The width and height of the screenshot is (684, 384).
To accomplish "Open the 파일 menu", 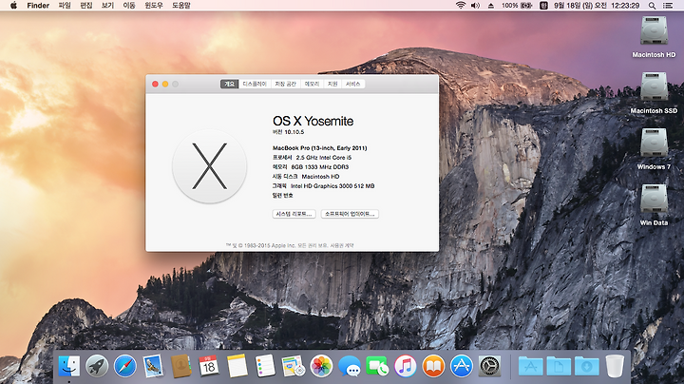I will [65, 6].
